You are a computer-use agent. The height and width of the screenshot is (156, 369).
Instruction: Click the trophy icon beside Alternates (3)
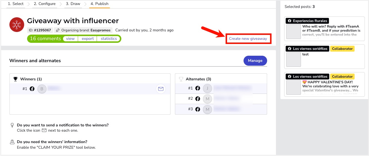point(181,79)
